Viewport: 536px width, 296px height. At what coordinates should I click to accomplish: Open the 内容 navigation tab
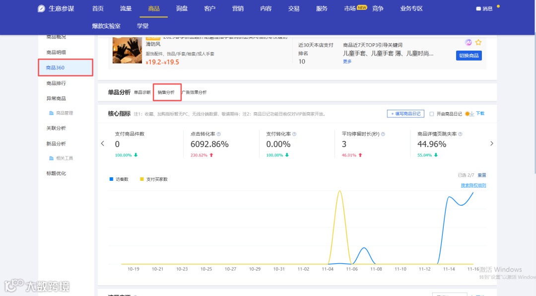pos(266,8)
